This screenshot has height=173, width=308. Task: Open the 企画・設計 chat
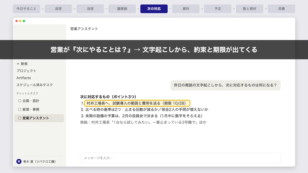click(39, 101)
